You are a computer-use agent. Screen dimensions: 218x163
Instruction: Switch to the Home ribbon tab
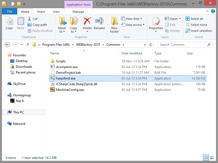25,12
